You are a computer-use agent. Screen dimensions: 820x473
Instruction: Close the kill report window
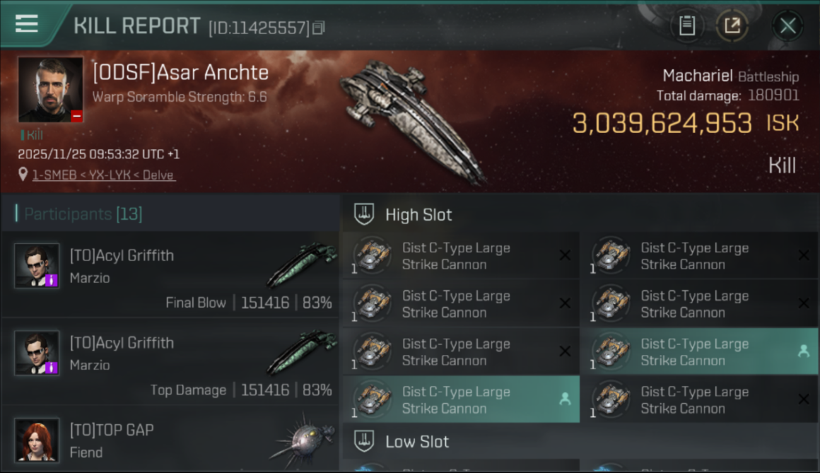click(788, 26)
